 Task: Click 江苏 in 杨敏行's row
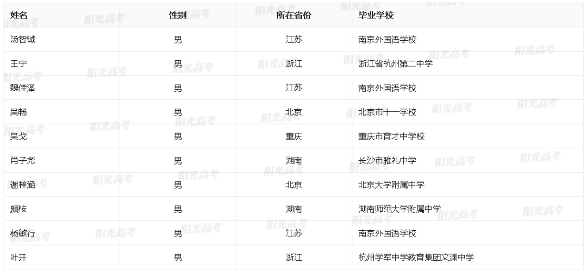tap(294, 233)
